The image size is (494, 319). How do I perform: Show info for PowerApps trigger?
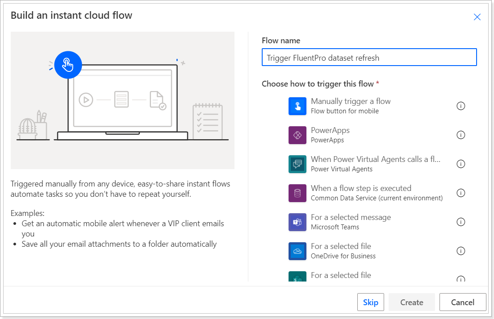pos(461,135)
